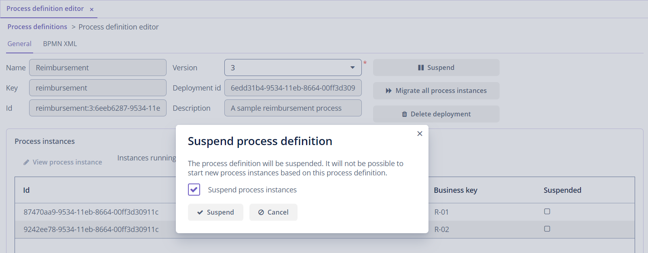Close the Process definition editor tab
The height and width of the screenshot is (253, 648).
pyautogui.click(x=92, y=9)
